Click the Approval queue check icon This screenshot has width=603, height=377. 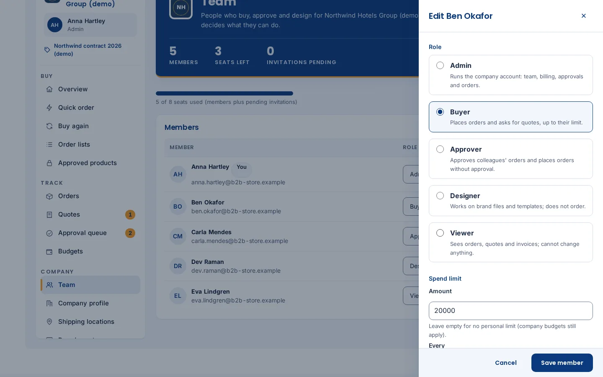click(49, 233)
